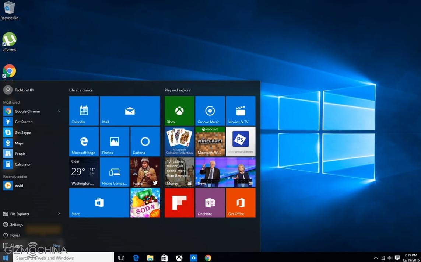
Task: Select Calculator in Most used list
Action: [22, 164]
